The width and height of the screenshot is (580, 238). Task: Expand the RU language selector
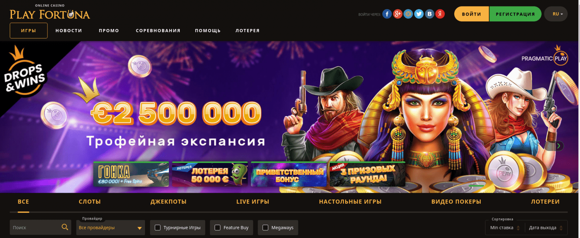[x=556, y=14]
